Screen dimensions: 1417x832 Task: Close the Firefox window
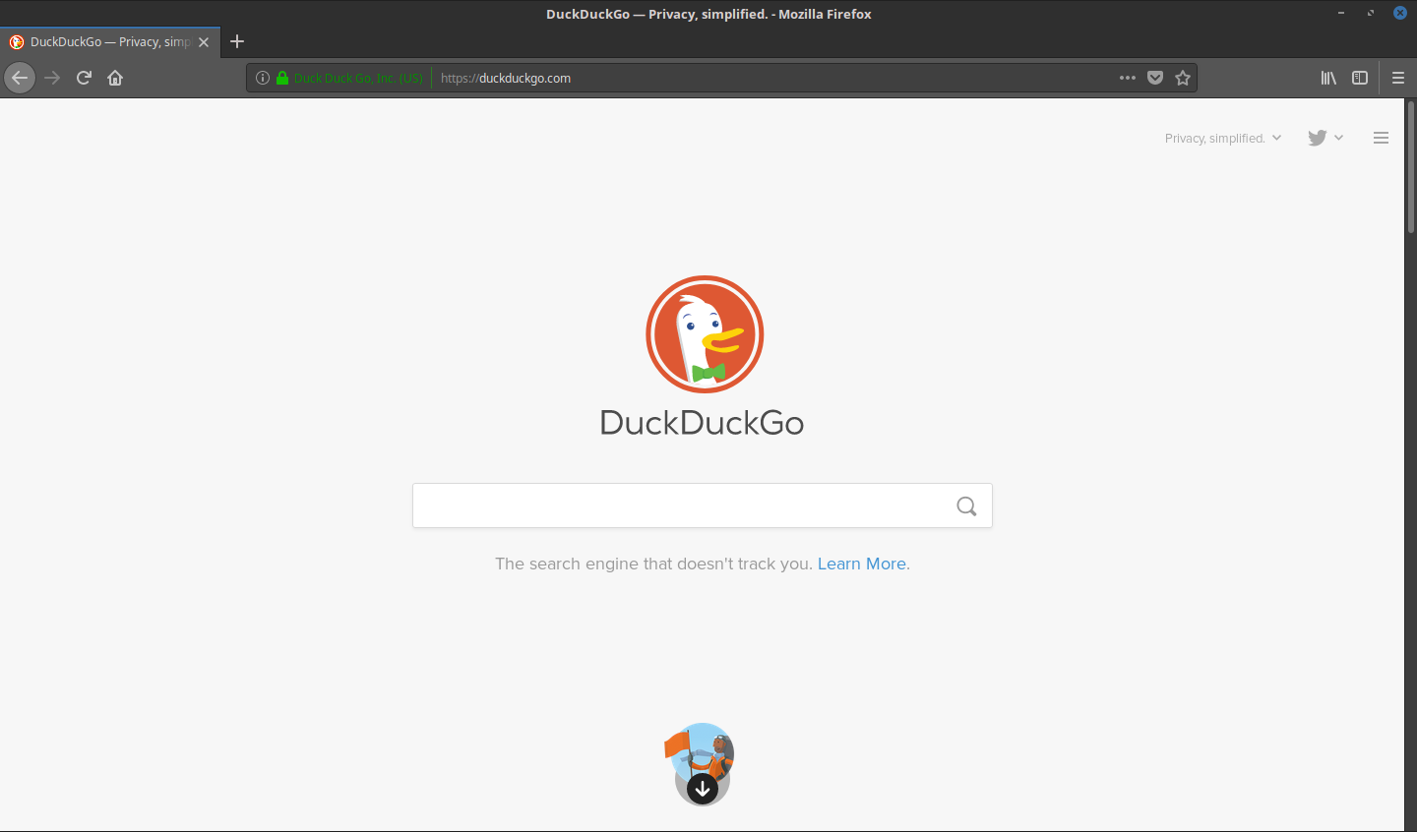click(x=1400, y=13)
